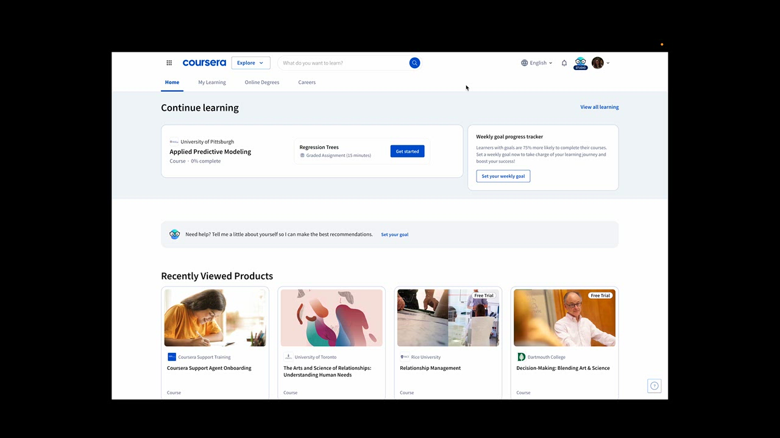Open the Coursera Studio owl icon
This screenshot has height=438, width=780.
click(580, 63)
